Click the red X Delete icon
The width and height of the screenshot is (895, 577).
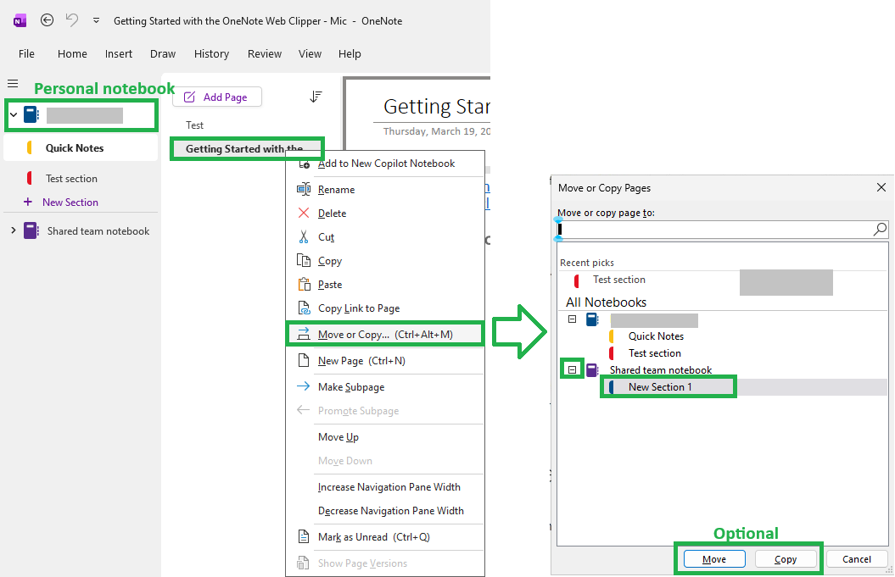(x=303, y=213)
